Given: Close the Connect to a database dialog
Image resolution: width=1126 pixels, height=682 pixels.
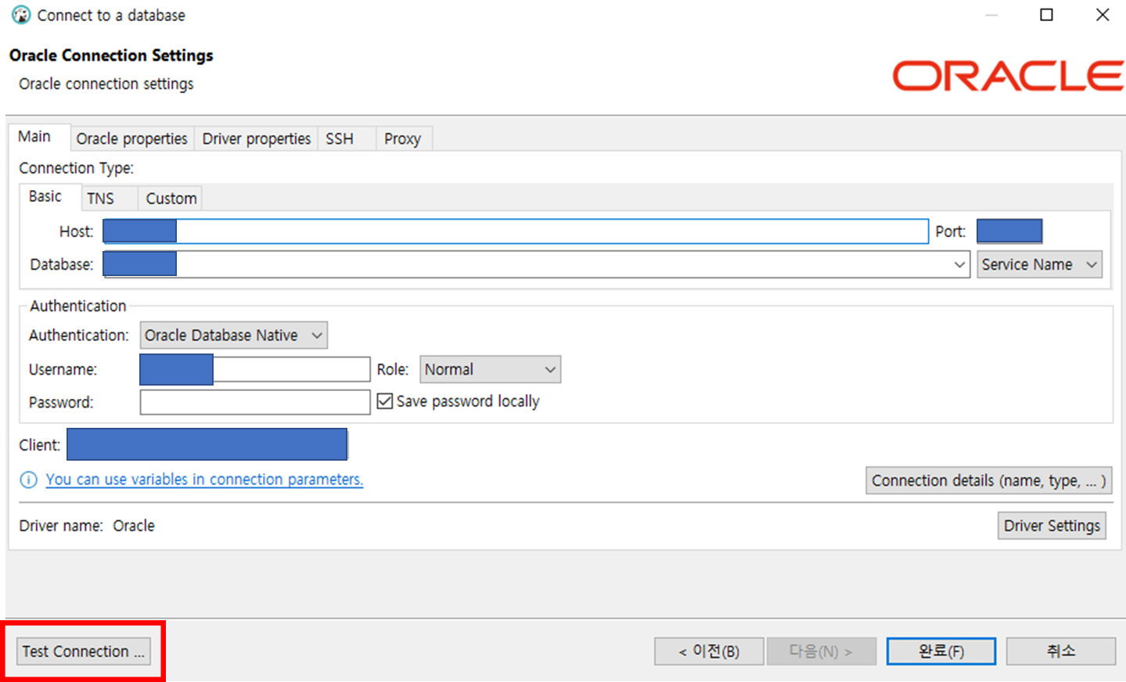Looking at the screenshot, I should (1103, 15).
